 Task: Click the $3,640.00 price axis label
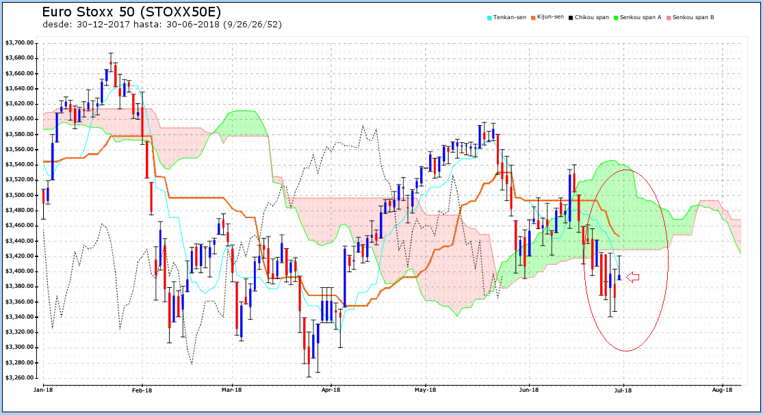pyautogui.click(x=19, y=88)
